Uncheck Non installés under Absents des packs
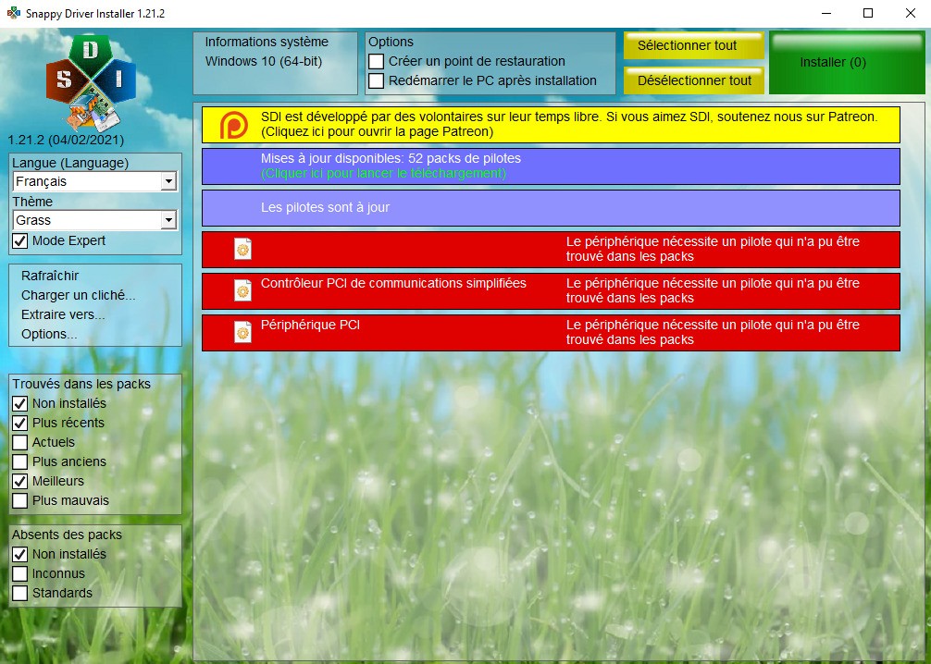 tap(20, 554)
